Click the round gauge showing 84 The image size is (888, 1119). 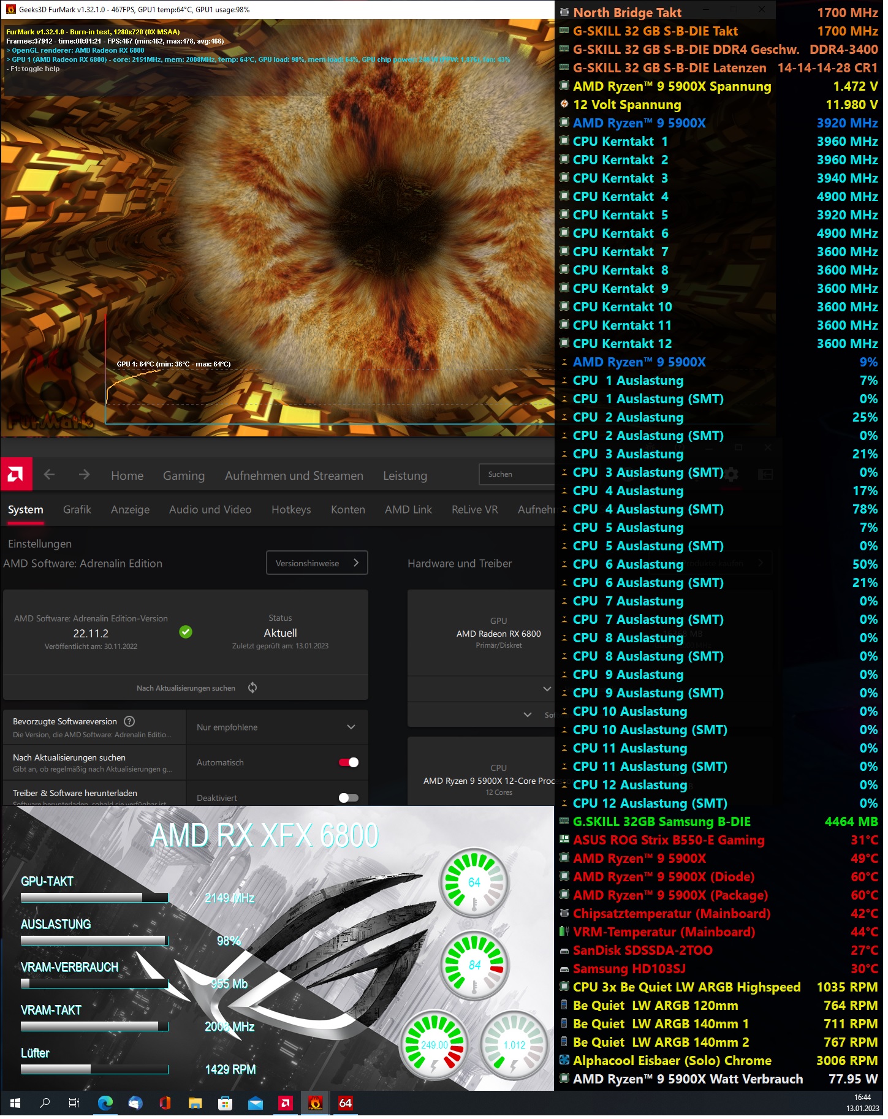[474, 965]
